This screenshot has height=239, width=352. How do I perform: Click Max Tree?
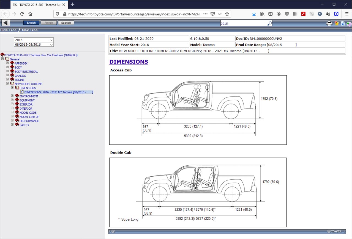[30, 30]
